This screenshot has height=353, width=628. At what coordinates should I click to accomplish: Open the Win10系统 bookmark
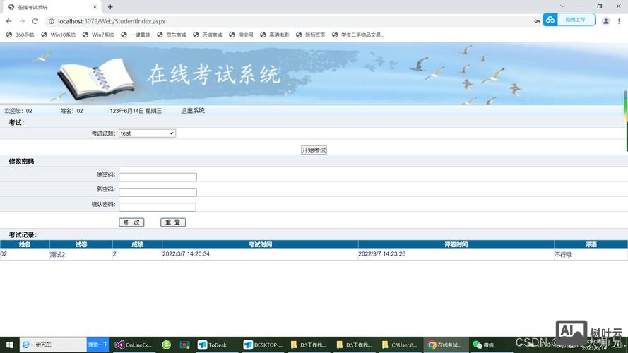(59, 35)
